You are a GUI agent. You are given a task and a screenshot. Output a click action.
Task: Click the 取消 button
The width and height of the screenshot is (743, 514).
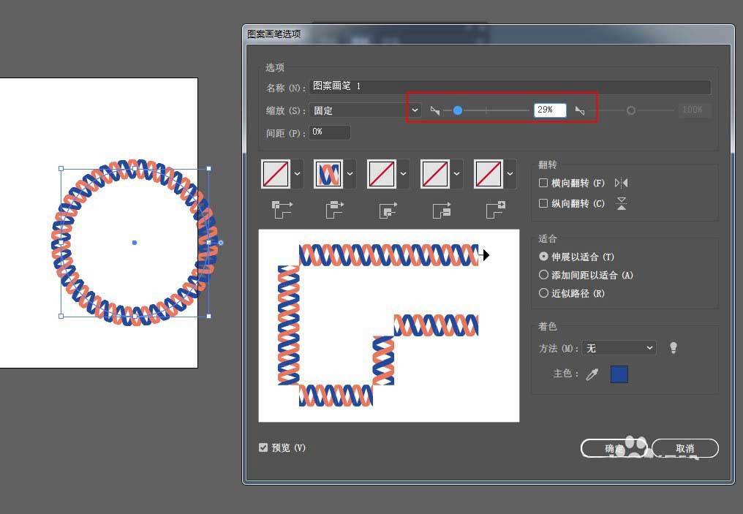pyautogui.click(x=685, y=448)
